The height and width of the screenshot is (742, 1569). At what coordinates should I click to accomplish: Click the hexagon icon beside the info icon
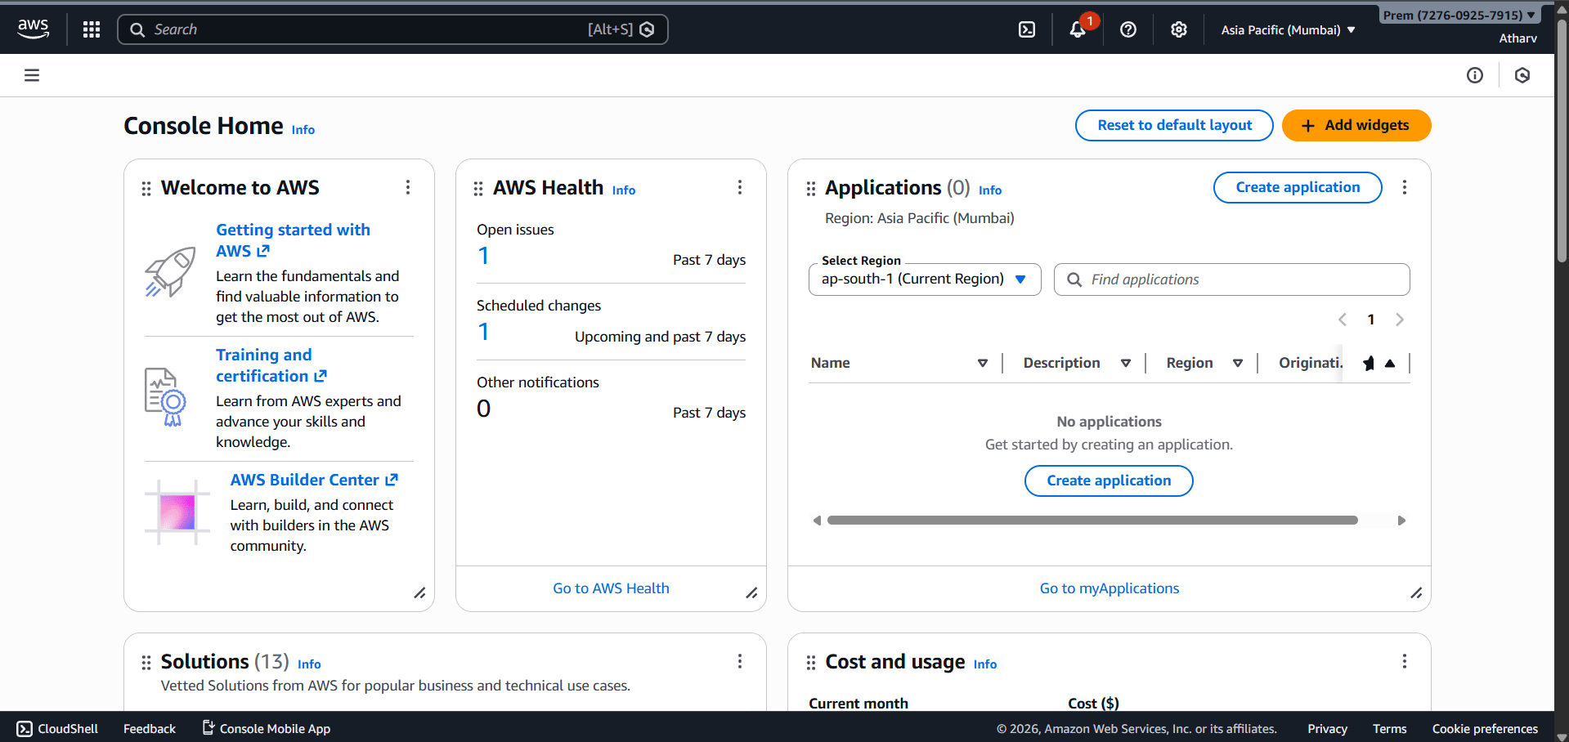click(x=1522, y=75)
